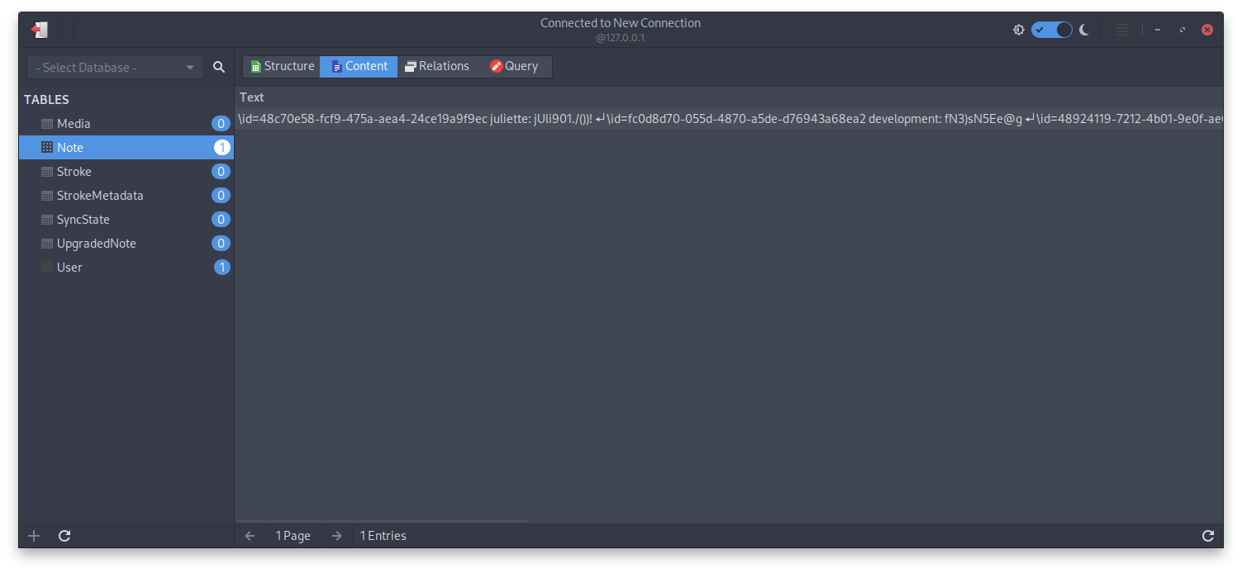1242x573 pixels.
Task: Click the search magnifier icon
Action: coord(219,68)
